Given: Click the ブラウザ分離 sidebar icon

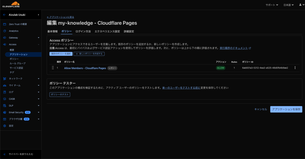Looking at the screenshot, I should click(5, 119).
